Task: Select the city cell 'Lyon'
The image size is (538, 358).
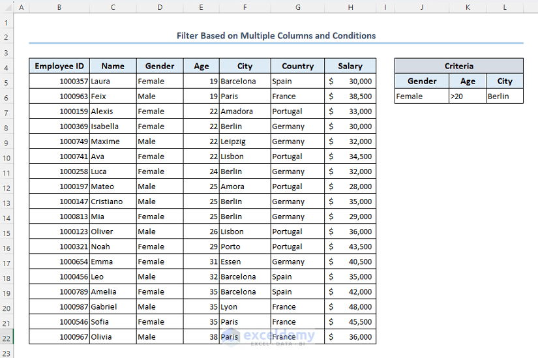Action: click(245, 307)
